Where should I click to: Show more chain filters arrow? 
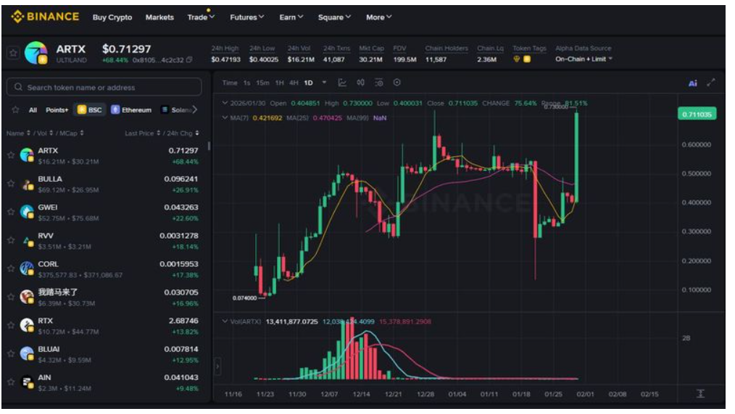point(195,110)
